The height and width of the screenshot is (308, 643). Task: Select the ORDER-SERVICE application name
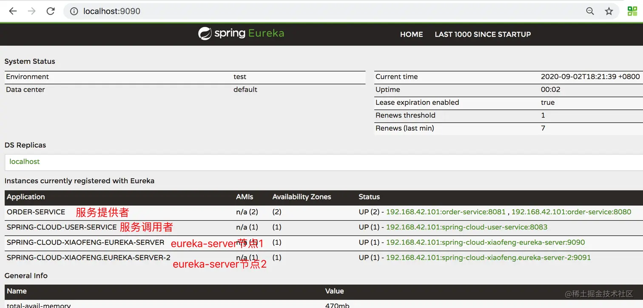point(36,212)
